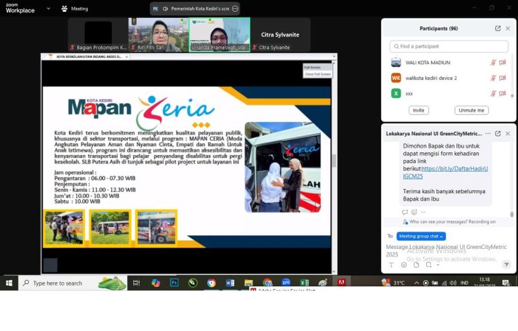Toggle microphone for WALI KOTA MADIUN
The width and height of the screenshot is (518, 331).
click(493, 63)
